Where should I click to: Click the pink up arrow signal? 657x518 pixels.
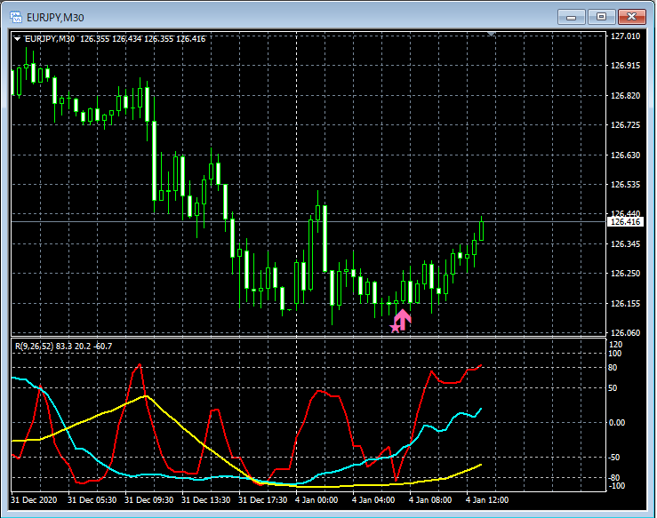[x=403, y=319]
